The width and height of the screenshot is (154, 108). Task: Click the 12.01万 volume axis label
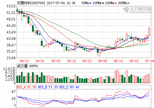(9, 69)
